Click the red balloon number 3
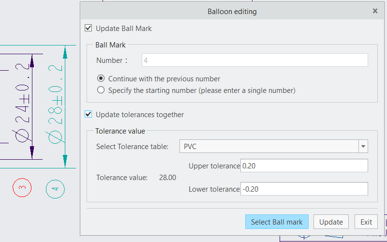Screen dimensions: 387x242 22,187
